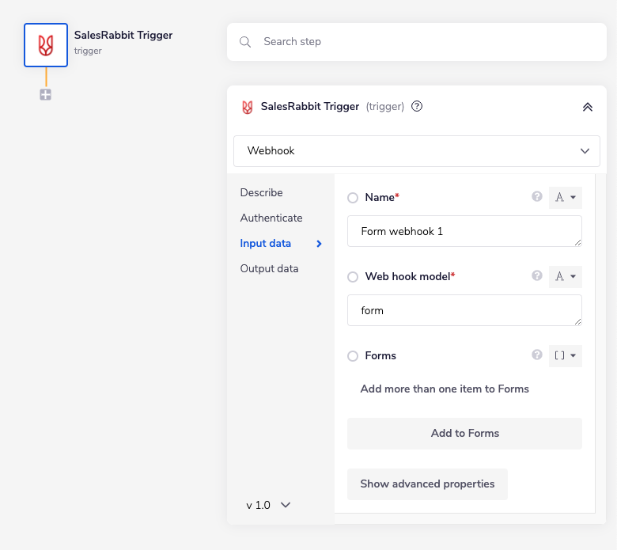This screenshot has height=550, width=617.
Task: Switch to the Authenticate tab
Action: (271, 218)
